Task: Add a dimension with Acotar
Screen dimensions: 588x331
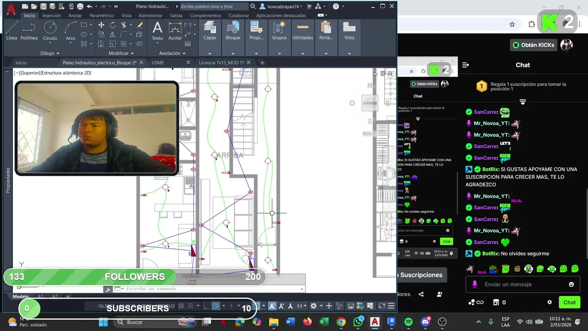Action: coord(175,31)
